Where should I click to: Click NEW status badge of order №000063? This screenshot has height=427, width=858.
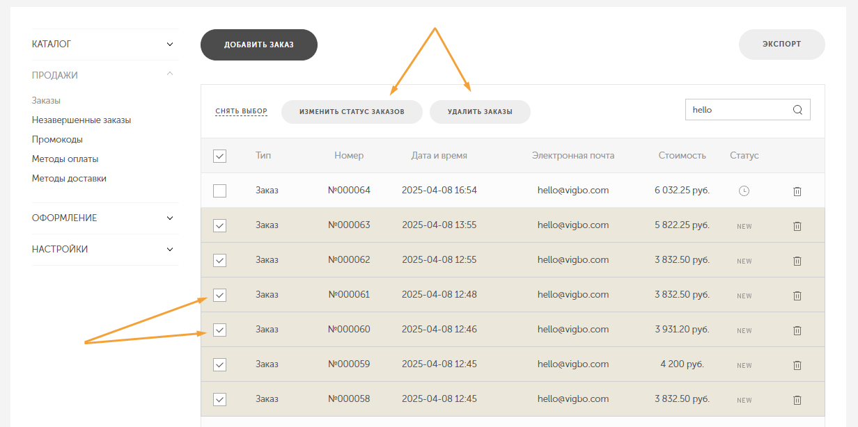pyautogui.click(x=744, y=227)
